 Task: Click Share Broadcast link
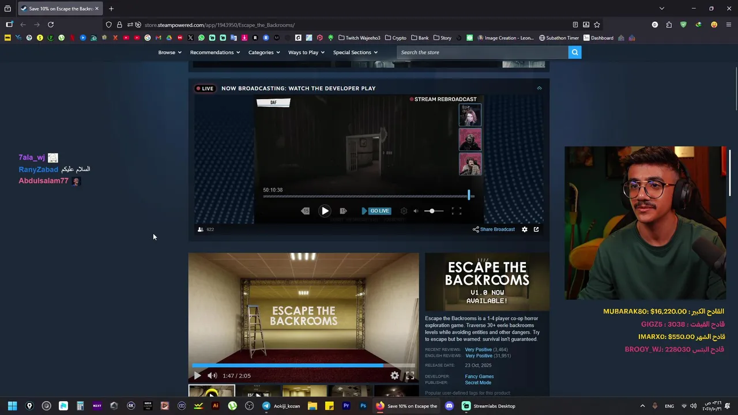click(x=494, y=229)
